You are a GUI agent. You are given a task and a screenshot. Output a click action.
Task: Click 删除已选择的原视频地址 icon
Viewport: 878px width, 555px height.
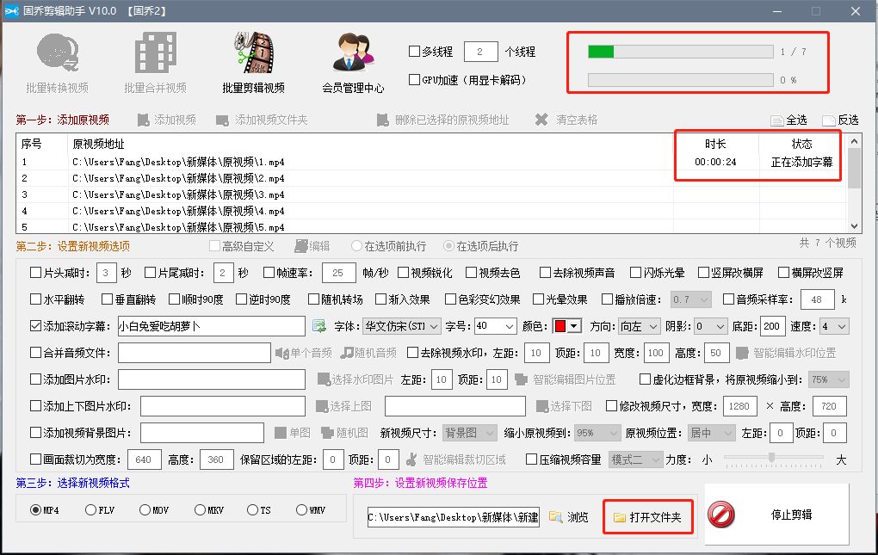click(382, 120)
